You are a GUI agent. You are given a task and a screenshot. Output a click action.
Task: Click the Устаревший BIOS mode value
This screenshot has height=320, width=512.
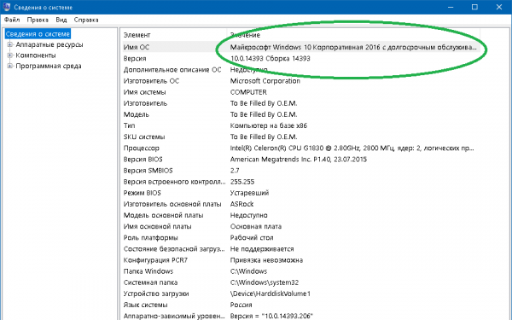pos(249,193)
